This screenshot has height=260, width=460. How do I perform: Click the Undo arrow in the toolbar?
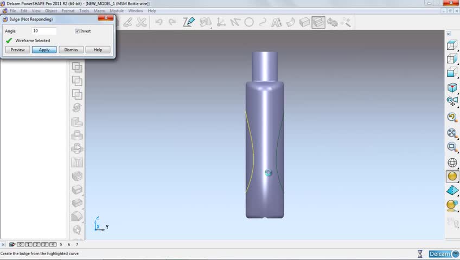click(159, 22)
